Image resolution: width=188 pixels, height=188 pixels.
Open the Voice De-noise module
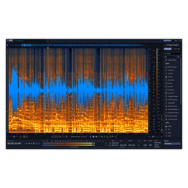click(x=172, y=119)
